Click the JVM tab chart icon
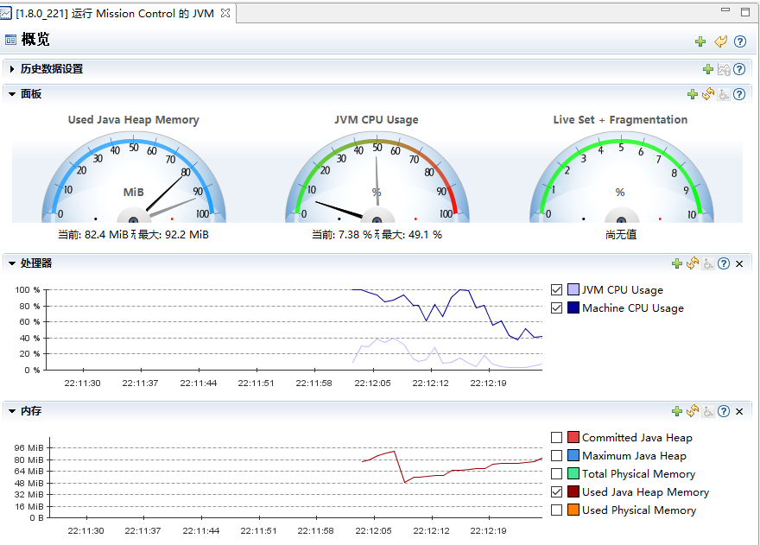Viewport: 760px width, 545px height. point(5,14)
